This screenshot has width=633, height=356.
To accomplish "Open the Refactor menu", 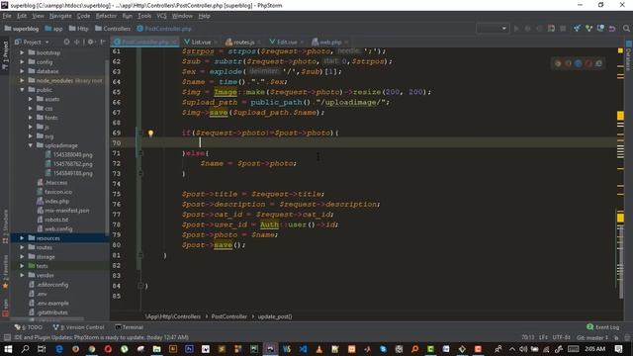I will [106, 16].
